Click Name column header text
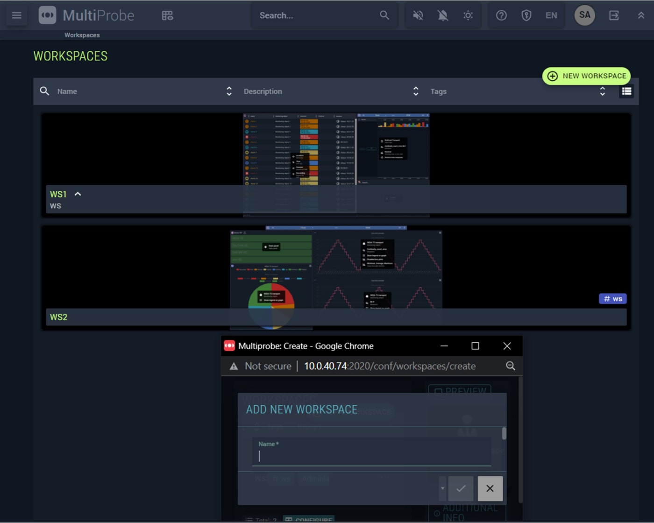The height and width of the screenshot is (523, 654). (67, 92)
